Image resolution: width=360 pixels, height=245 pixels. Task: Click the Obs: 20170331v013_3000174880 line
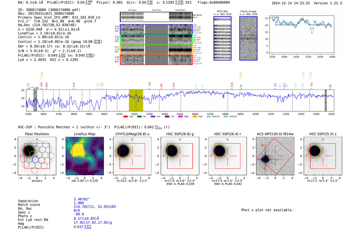[46, 14]
